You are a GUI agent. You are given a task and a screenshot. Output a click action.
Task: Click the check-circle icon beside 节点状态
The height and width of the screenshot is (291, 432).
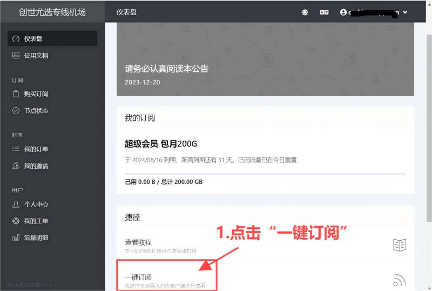(x=16, y=111)
